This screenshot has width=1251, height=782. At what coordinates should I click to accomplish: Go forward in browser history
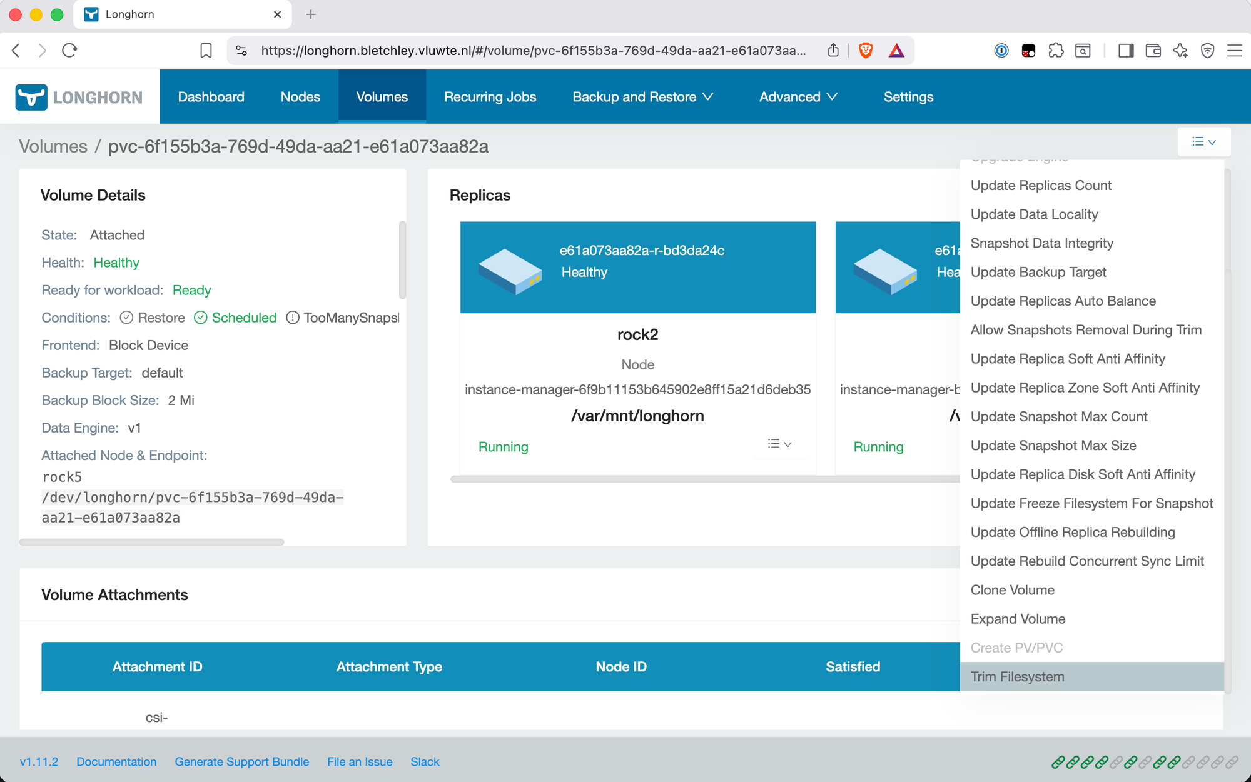coord(42,50)
